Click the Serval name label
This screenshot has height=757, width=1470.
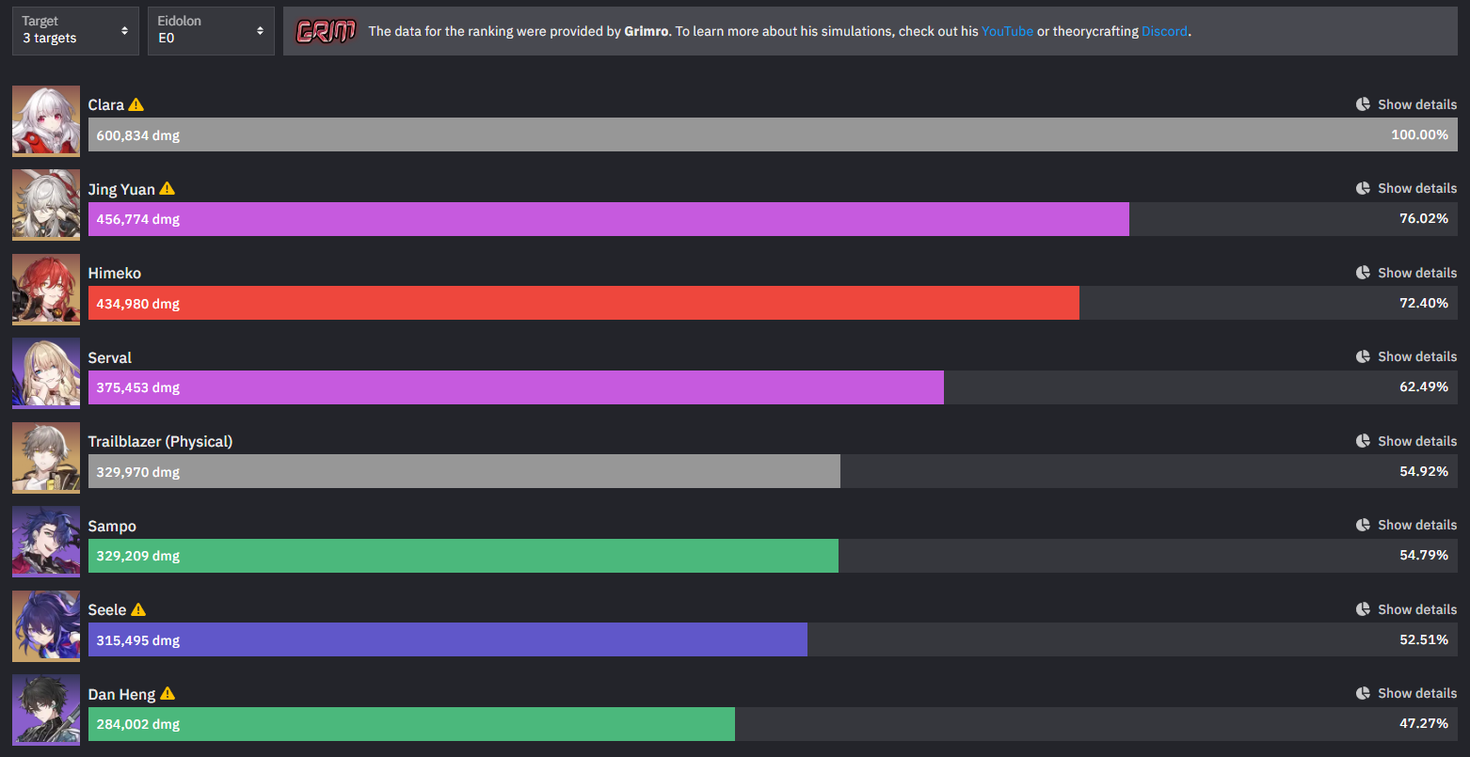(110, 357)
